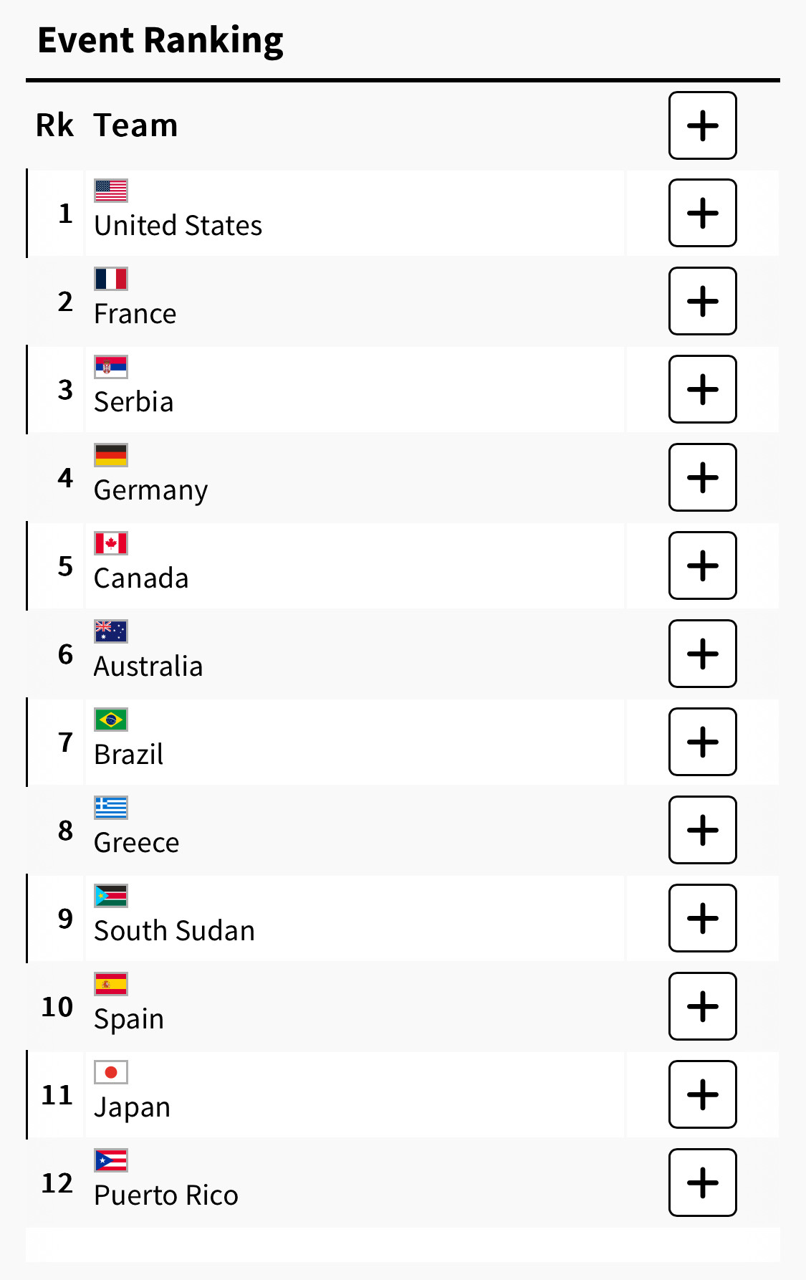Click the United States flag icon
The width and height of the screenshot is (806, 1280).
click(x=111, y=191)
